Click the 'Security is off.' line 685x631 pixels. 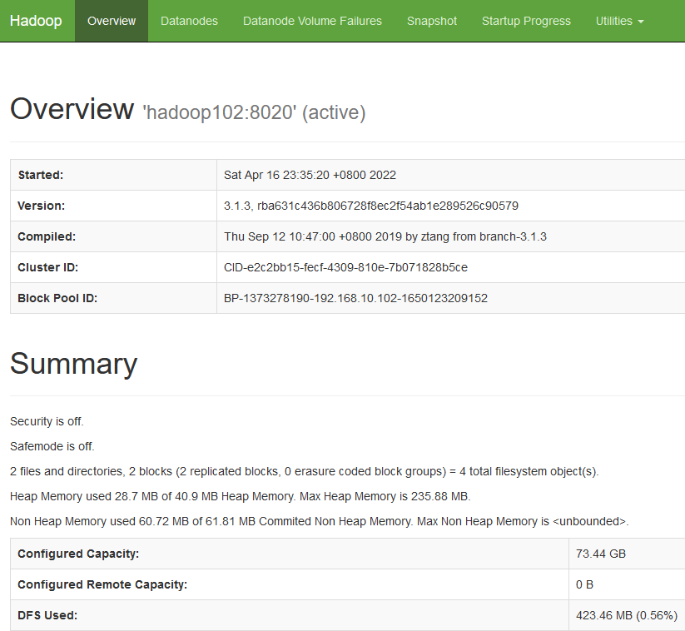point(47,422)
